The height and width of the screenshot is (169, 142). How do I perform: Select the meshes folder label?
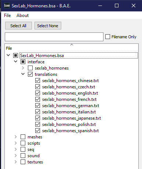click(35, 137)
